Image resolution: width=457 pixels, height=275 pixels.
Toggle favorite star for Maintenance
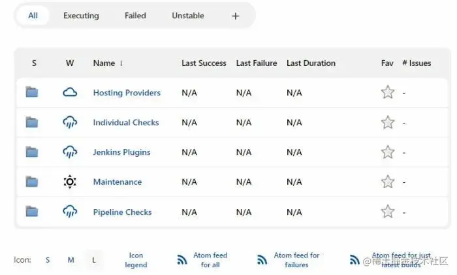pyautogui.click(x=388, y=182)
